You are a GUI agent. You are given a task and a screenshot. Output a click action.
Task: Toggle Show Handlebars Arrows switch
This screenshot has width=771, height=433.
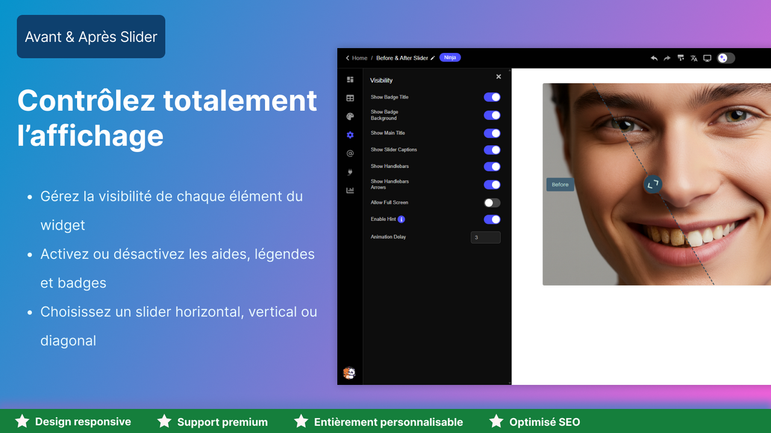pos(492,185)
